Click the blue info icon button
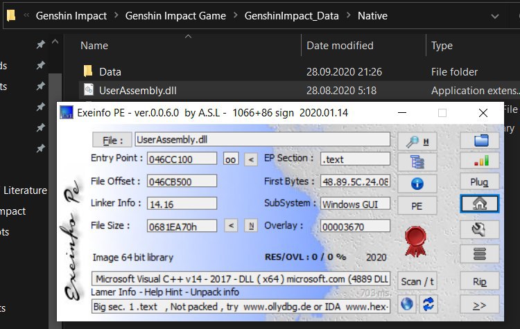Screen dimensions: 520x329 (x=417, y=184)
